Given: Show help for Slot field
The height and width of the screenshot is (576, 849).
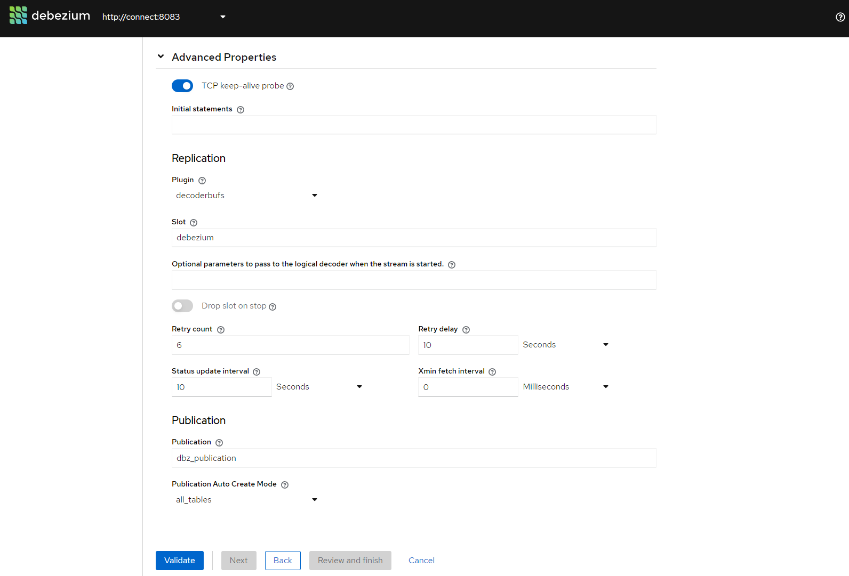Looking at the screenshot, I should (x=194, y=223).
